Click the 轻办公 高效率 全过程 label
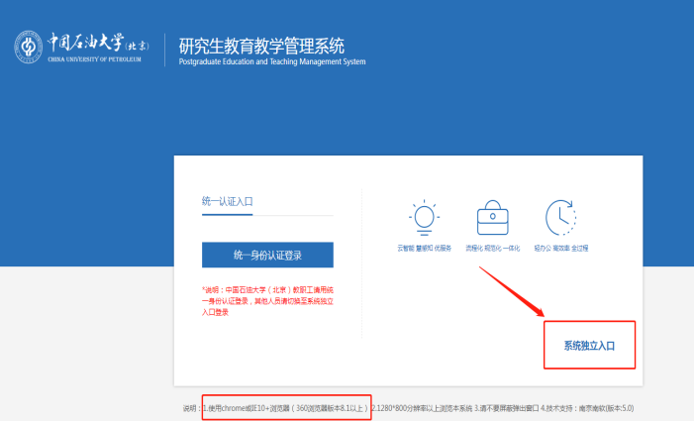 pos(560,248)
